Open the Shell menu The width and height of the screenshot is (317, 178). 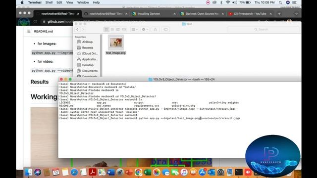click(x=49, y=2)
